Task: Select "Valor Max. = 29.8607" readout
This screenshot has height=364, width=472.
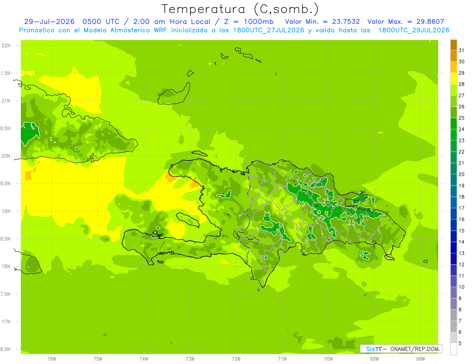Action: [406, 22]
